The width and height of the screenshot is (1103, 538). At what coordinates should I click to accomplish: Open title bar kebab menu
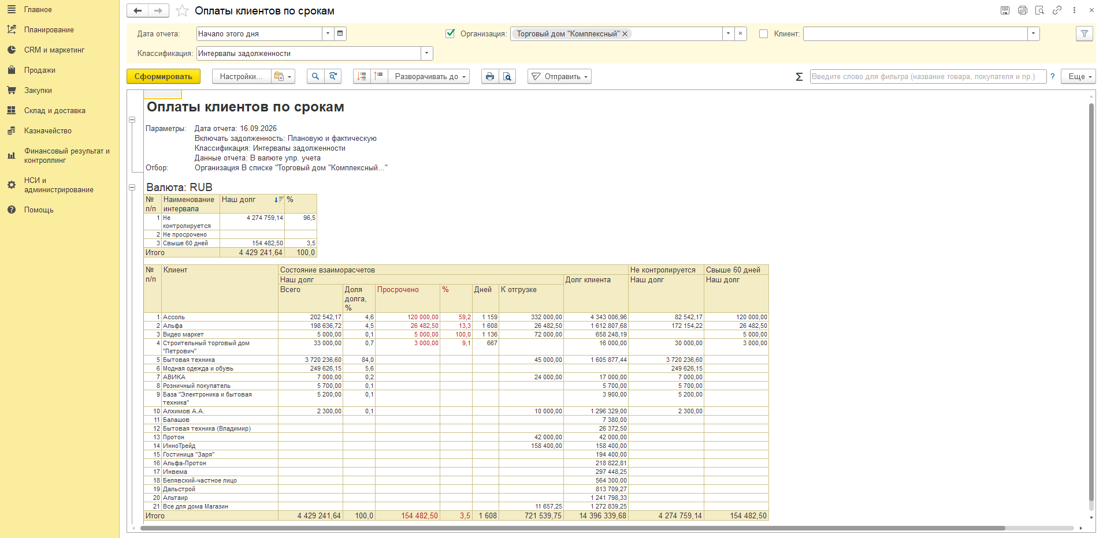1075,10
